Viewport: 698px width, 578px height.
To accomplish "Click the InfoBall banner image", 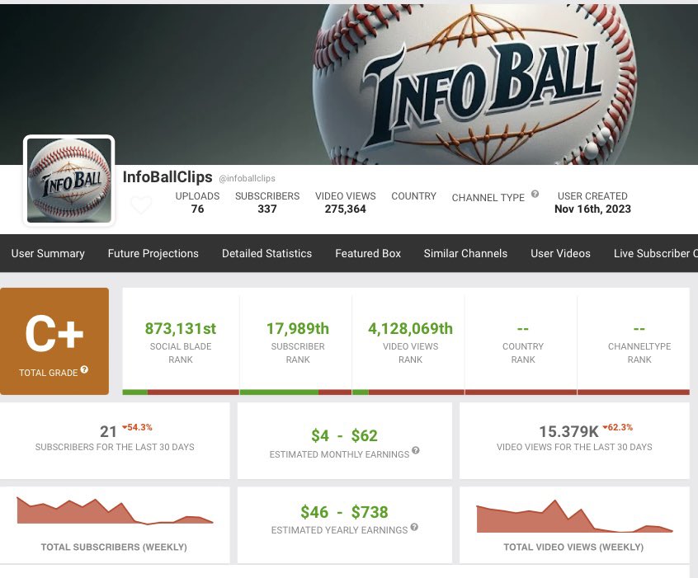I will pyautogui.click(x=349, y=84).
